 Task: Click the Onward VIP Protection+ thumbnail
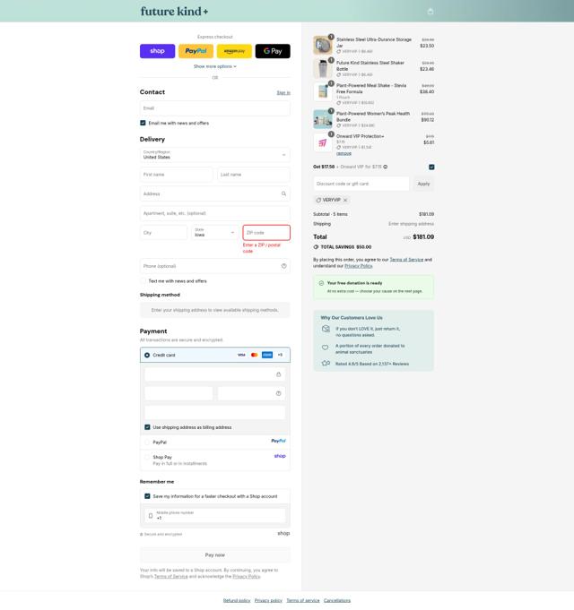323,142
